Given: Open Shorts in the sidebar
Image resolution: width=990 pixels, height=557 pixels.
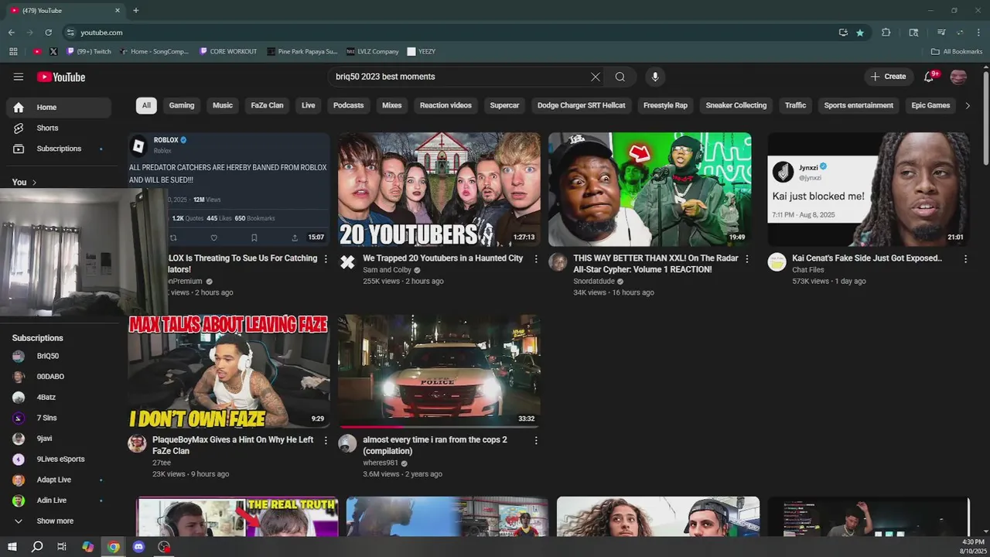Looking at the screenshot, I should point(59,128).
